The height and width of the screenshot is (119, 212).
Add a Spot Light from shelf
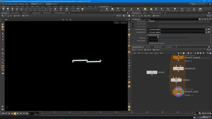(112, 10)
